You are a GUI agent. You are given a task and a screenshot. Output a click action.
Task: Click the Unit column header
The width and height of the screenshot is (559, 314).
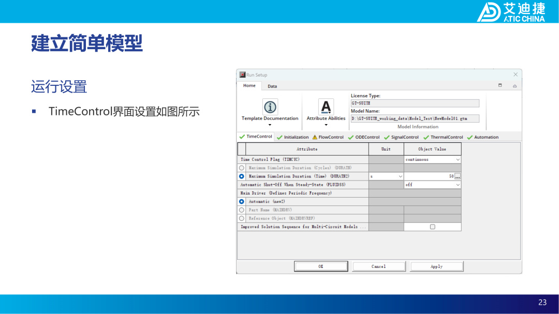tap(386, 149)
